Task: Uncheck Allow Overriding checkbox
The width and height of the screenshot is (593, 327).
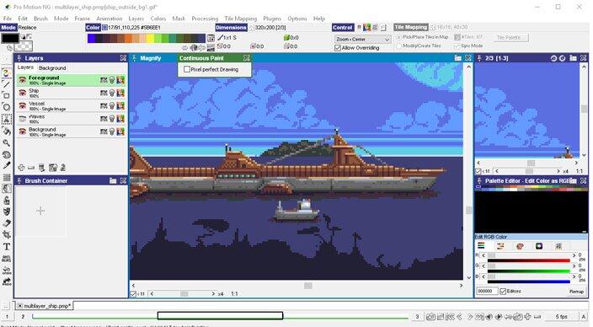Action: [338, 48]
